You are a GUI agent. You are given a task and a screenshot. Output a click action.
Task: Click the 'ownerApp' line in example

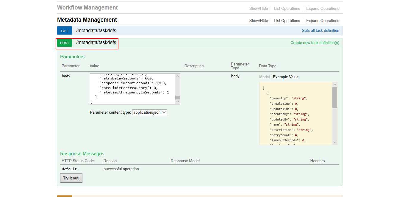pyautogui.click(x=289, y=98)
